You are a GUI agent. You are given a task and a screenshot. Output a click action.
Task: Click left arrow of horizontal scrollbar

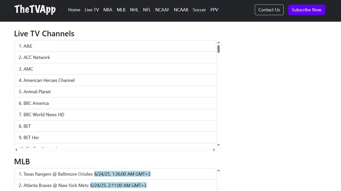tap(16, 150)
